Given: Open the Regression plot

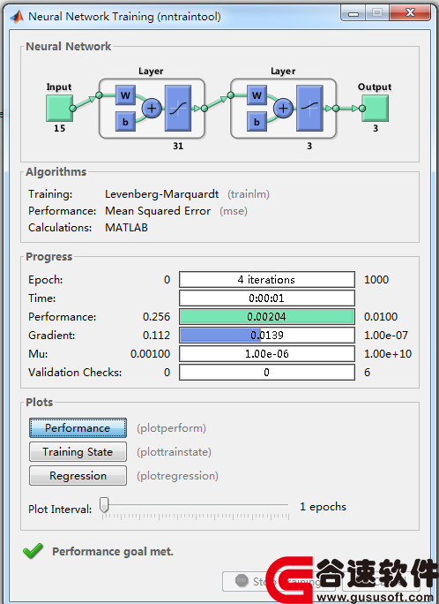Looking at the screenshot, I should (x=78, y=476).
